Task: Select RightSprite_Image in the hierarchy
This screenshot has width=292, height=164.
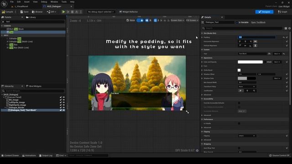Action: coord(17,105)
